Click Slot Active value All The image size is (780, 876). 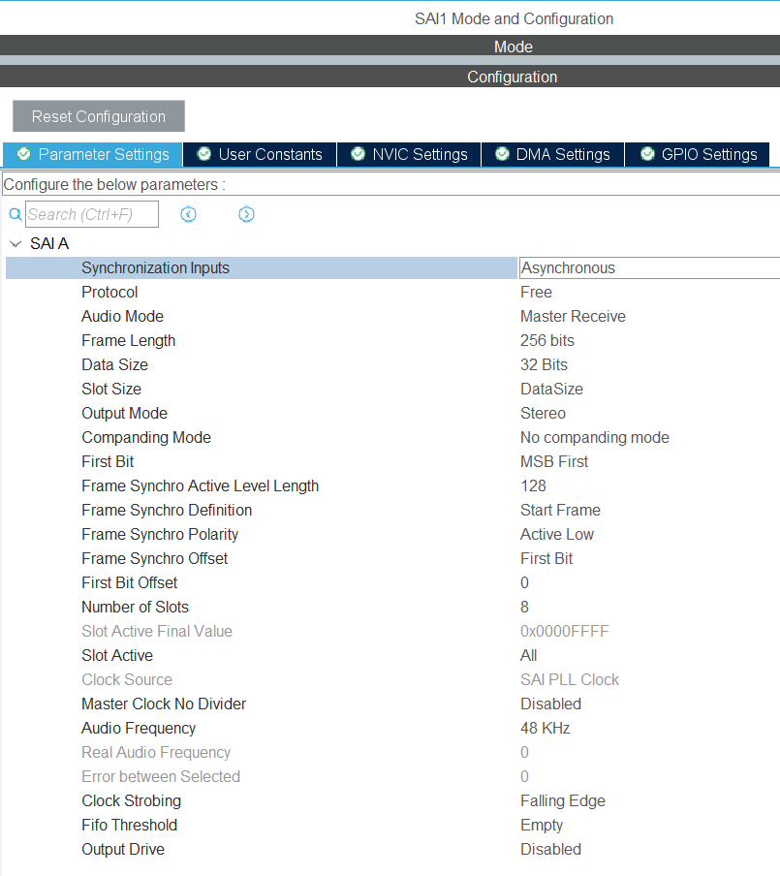529,655
